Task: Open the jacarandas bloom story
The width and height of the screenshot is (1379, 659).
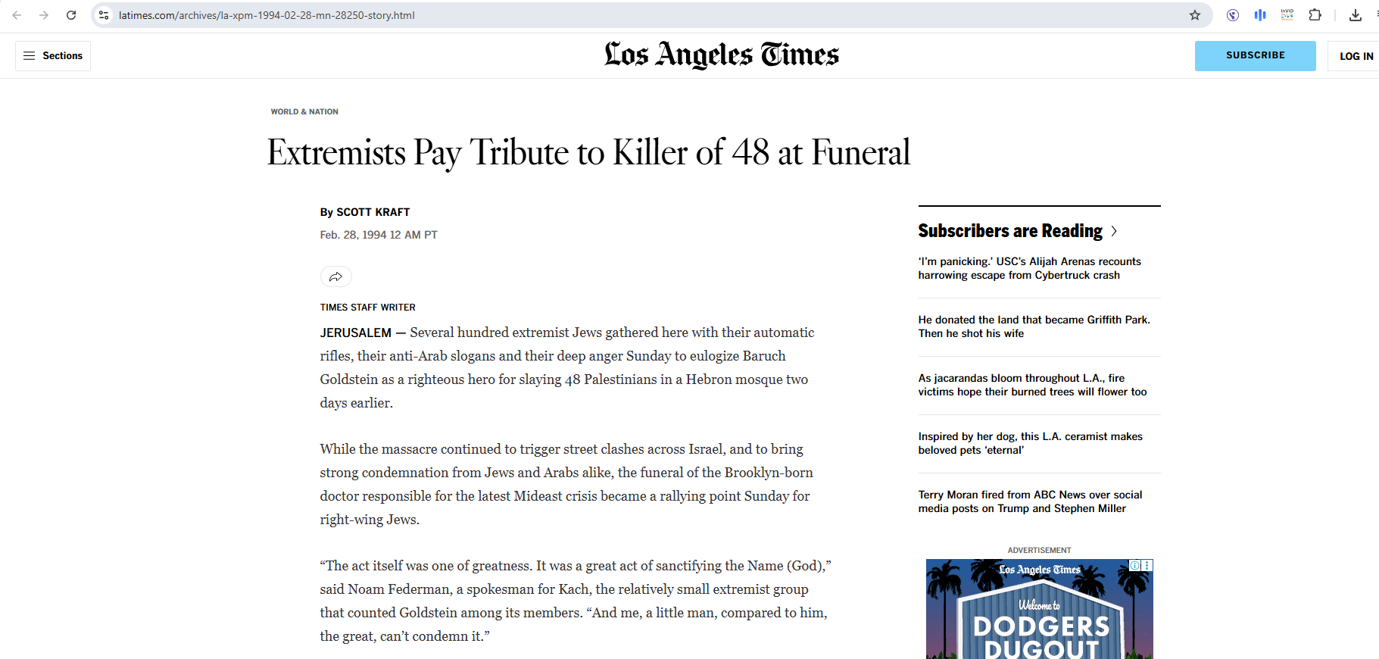Action: pos(1032,385)
